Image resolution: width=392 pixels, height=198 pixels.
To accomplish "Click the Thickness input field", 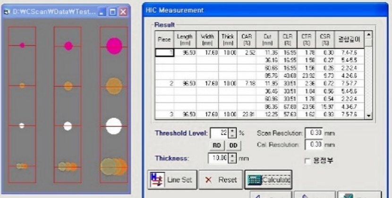I will [218, 158].
